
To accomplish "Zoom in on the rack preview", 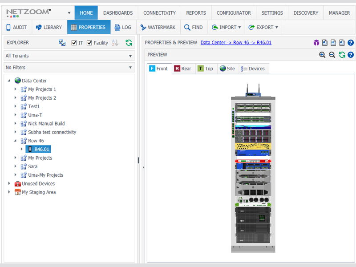I will click(322, 55).
